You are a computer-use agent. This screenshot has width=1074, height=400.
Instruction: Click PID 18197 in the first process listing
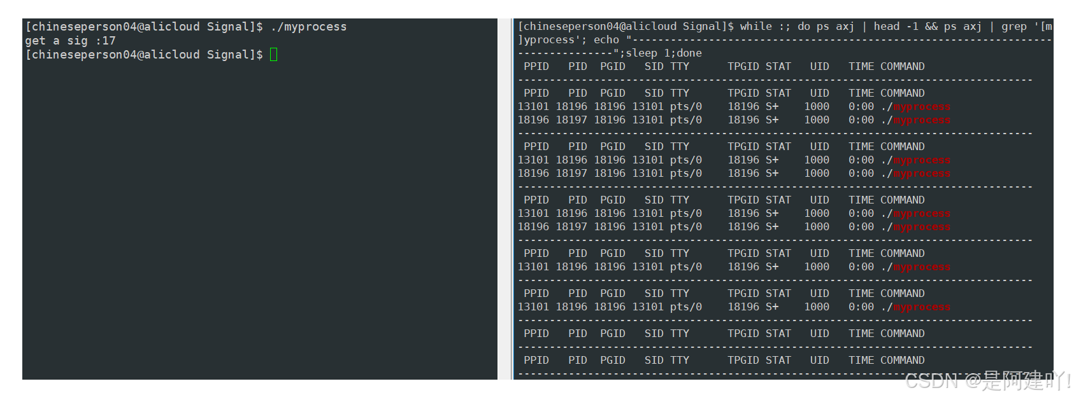(x=571, y=120)
